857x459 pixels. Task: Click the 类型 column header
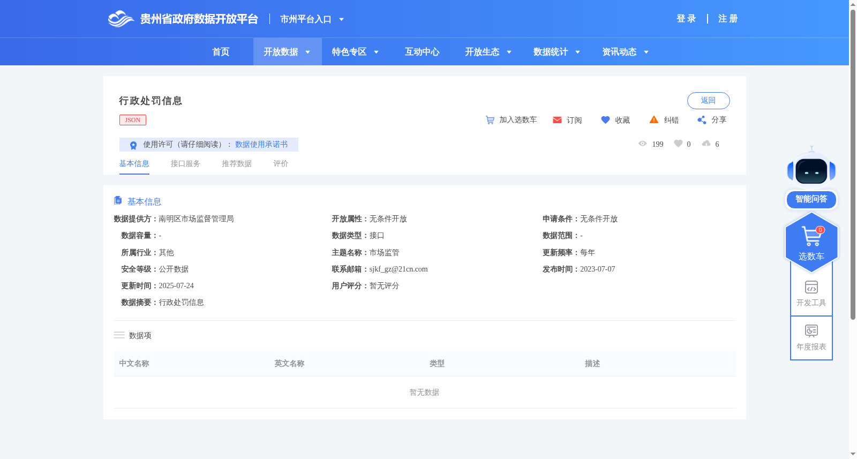click(437, 364)
